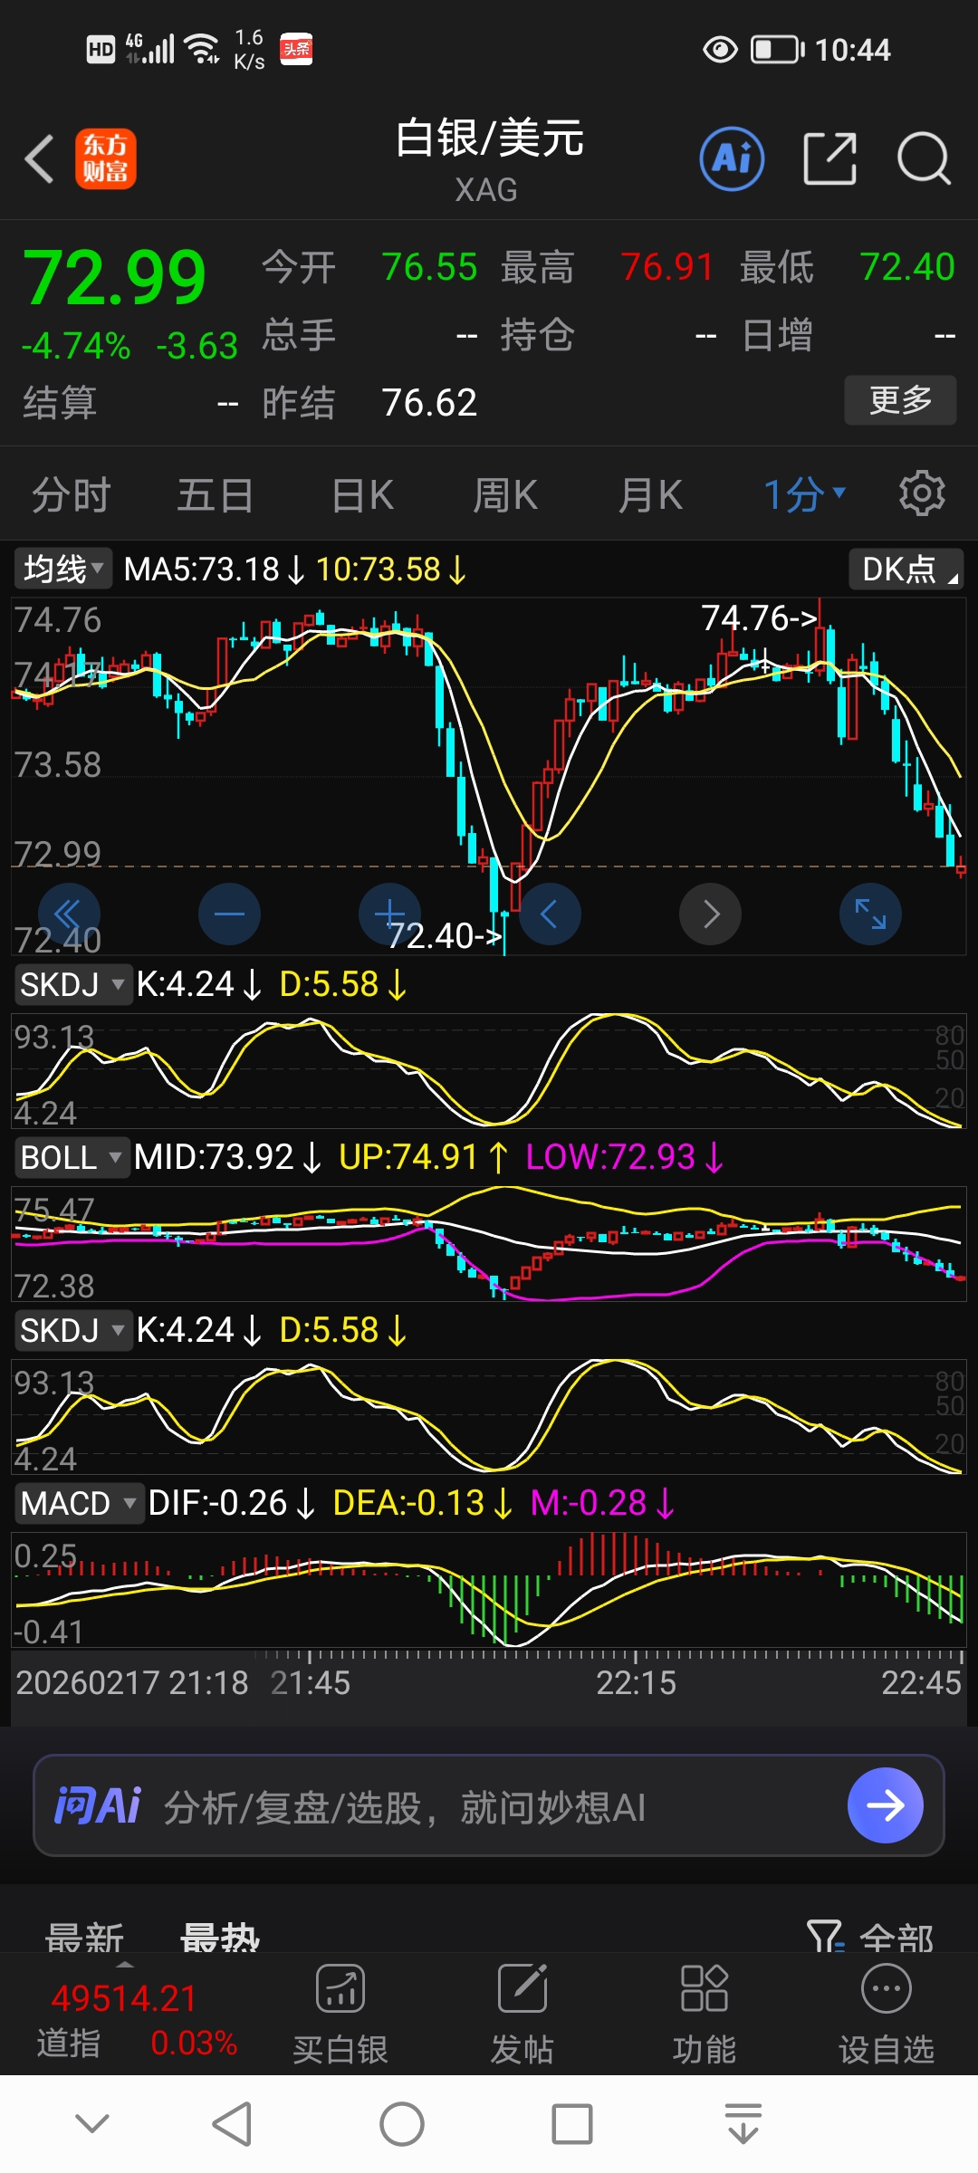Zoom out chart with minus button
The image size is (978, 2173).
coord(229,914)
